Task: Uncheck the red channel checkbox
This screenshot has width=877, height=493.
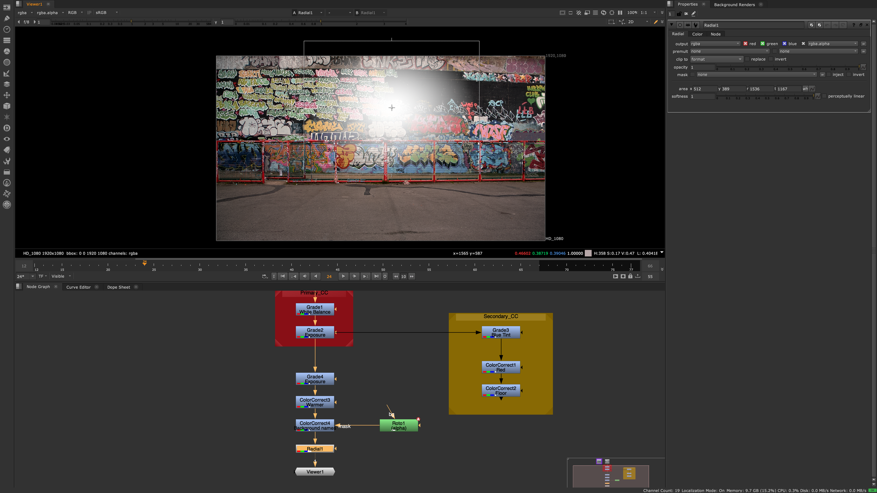Action: click(745, 44)
